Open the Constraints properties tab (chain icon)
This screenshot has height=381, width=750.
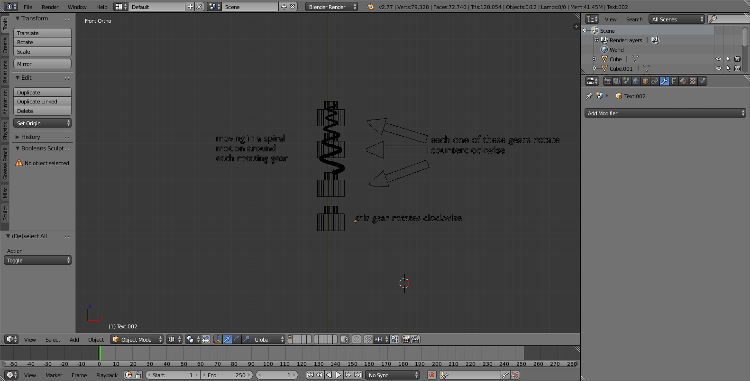pos(655,81)
